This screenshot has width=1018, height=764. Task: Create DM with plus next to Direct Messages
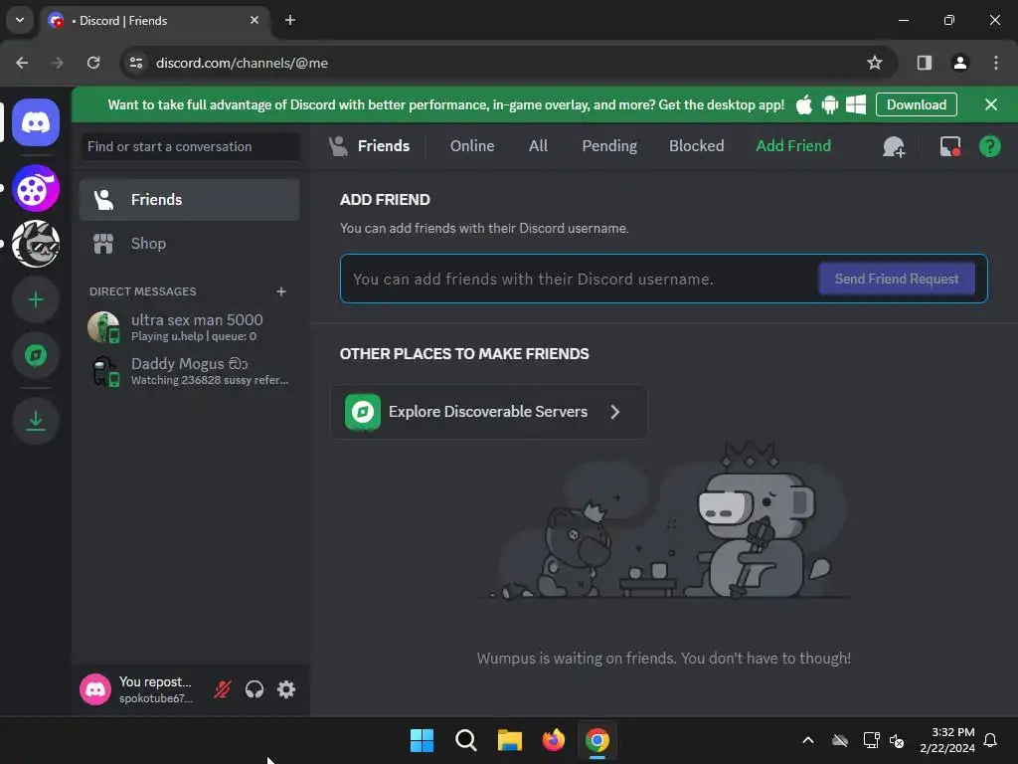point(281,291)
